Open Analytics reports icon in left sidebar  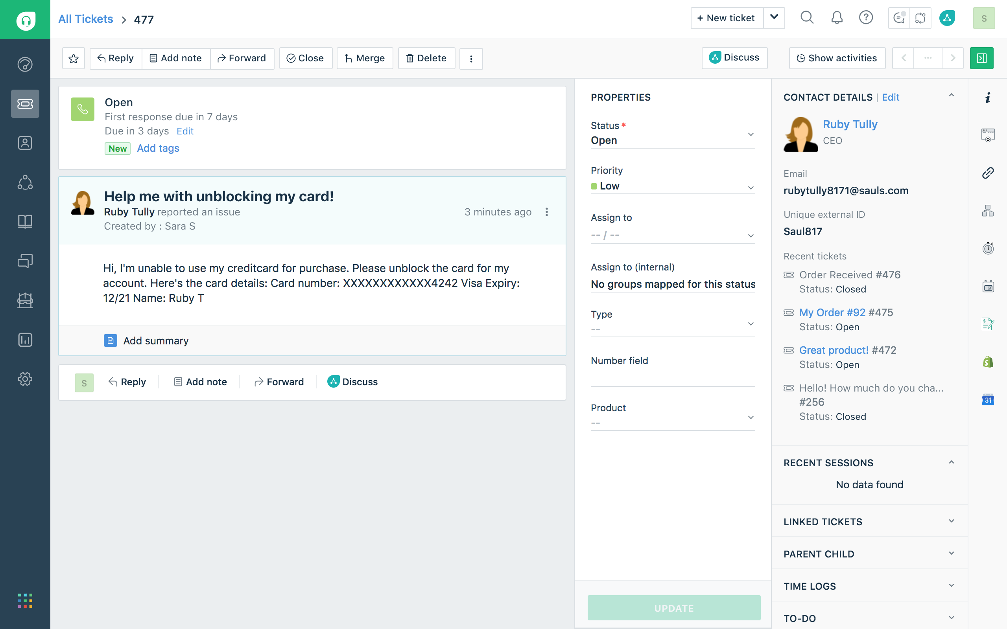[x=25, y=340]
